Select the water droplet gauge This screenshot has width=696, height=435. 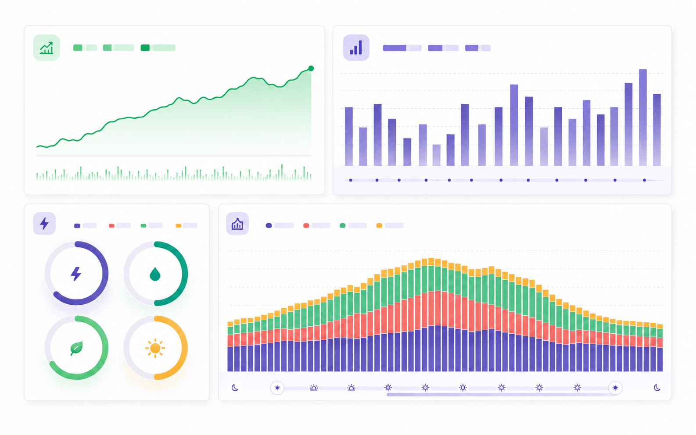[155, 273]
